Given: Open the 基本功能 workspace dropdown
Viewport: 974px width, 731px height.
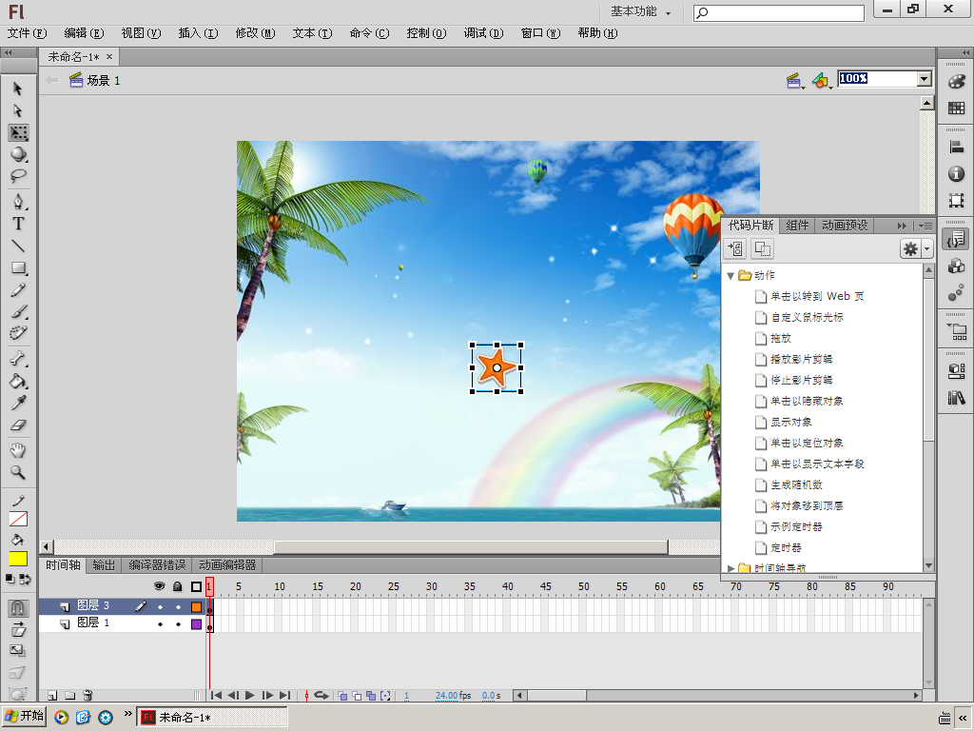Looking at the screenshot, I should point(640,11).
